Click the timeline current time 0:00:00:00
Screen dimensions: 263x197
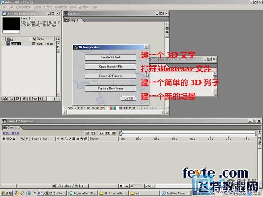click(x=11, y=133)
